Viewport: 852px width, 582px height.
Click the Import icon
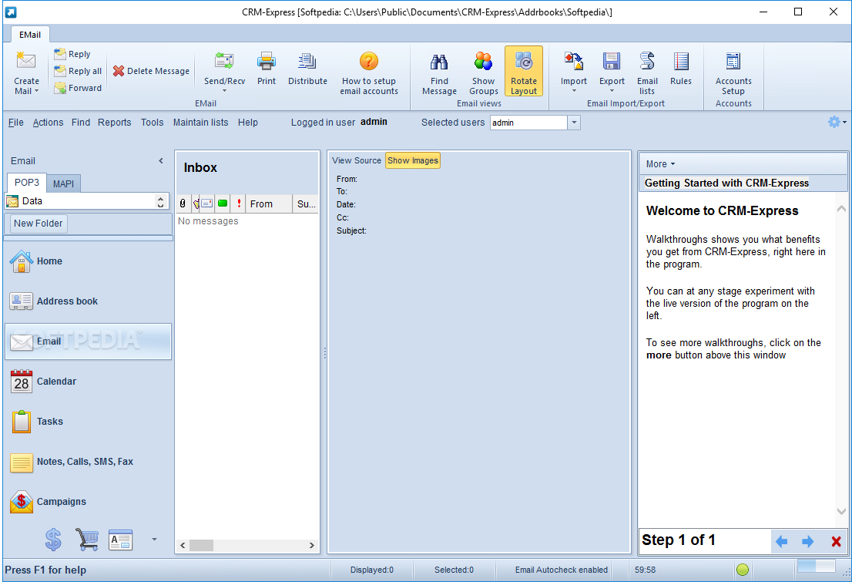pyautogui.click(x=574, y=61)
